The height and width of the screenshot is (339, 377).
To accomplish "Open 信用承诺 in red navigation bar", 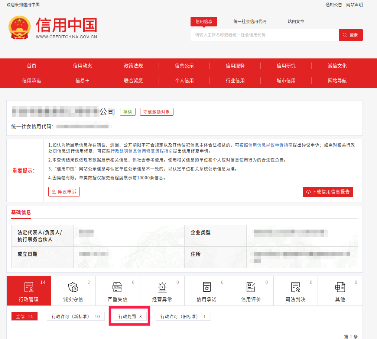I will 32,81.
